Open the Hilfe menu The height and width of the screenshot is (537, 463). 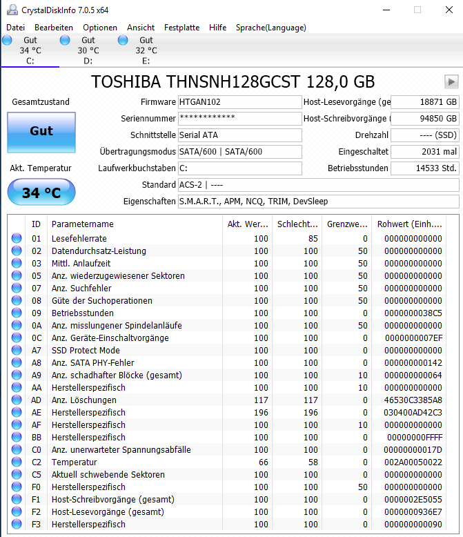coord(218,28)
